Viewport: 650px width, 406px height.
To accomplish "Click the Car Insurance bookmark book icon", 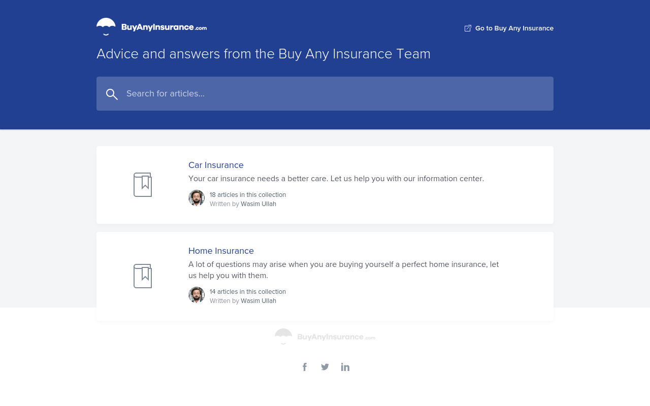I will [143, 185].
